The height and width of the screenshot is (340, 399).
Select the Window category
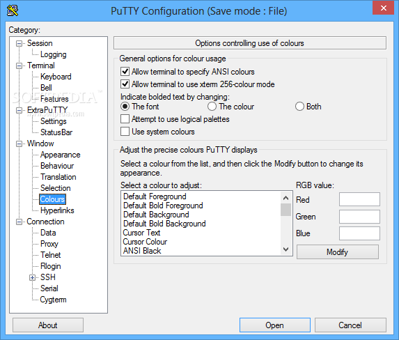40,144
